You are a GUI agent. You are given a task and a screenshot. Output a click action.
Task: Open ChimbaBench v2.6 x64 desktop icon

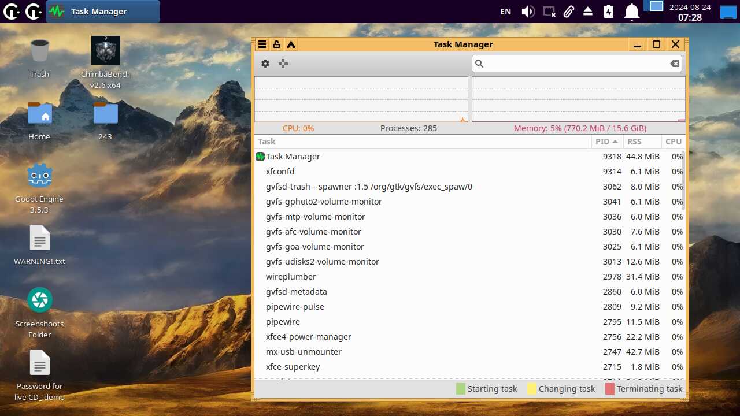(105, 62)
